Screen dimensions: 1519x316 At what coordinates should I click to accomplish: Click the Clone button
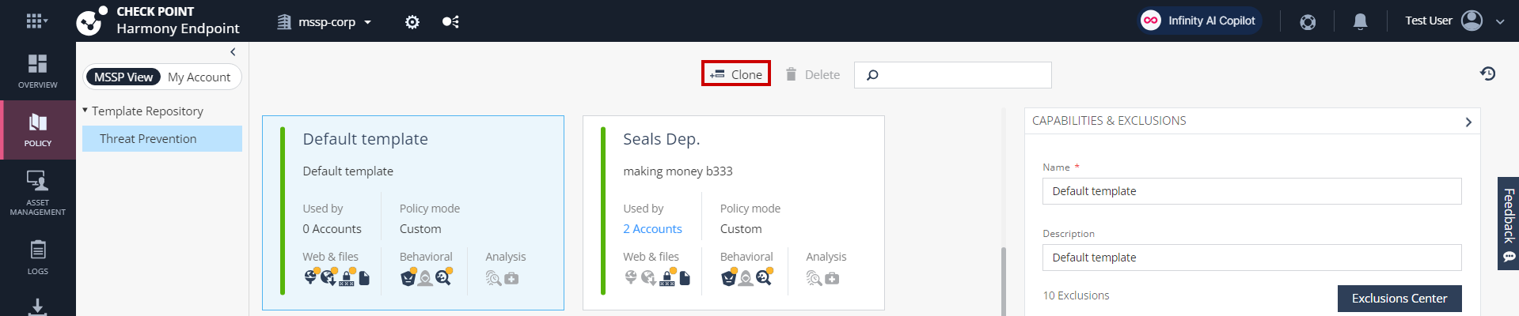point(736,74)
